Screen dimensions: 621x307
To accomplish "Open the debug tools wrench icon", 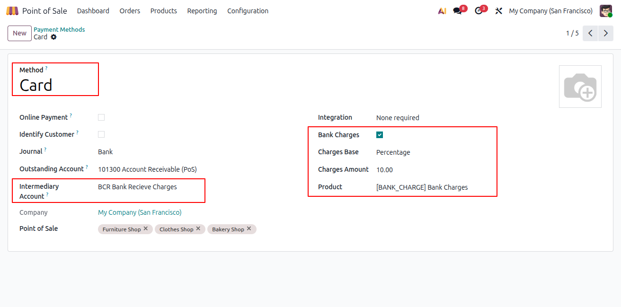I will point(498,11).
